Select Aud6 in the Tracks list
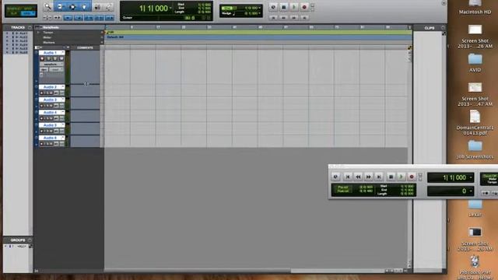The image size is (498, 280). 23,52
